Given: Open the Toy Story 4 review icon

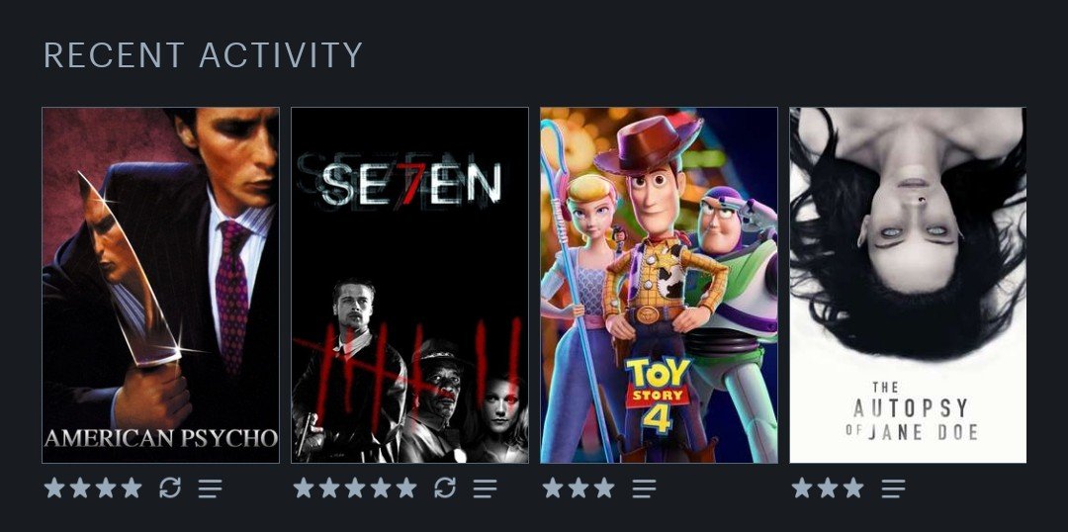Looking at the screenshot, I should [644, 488].
